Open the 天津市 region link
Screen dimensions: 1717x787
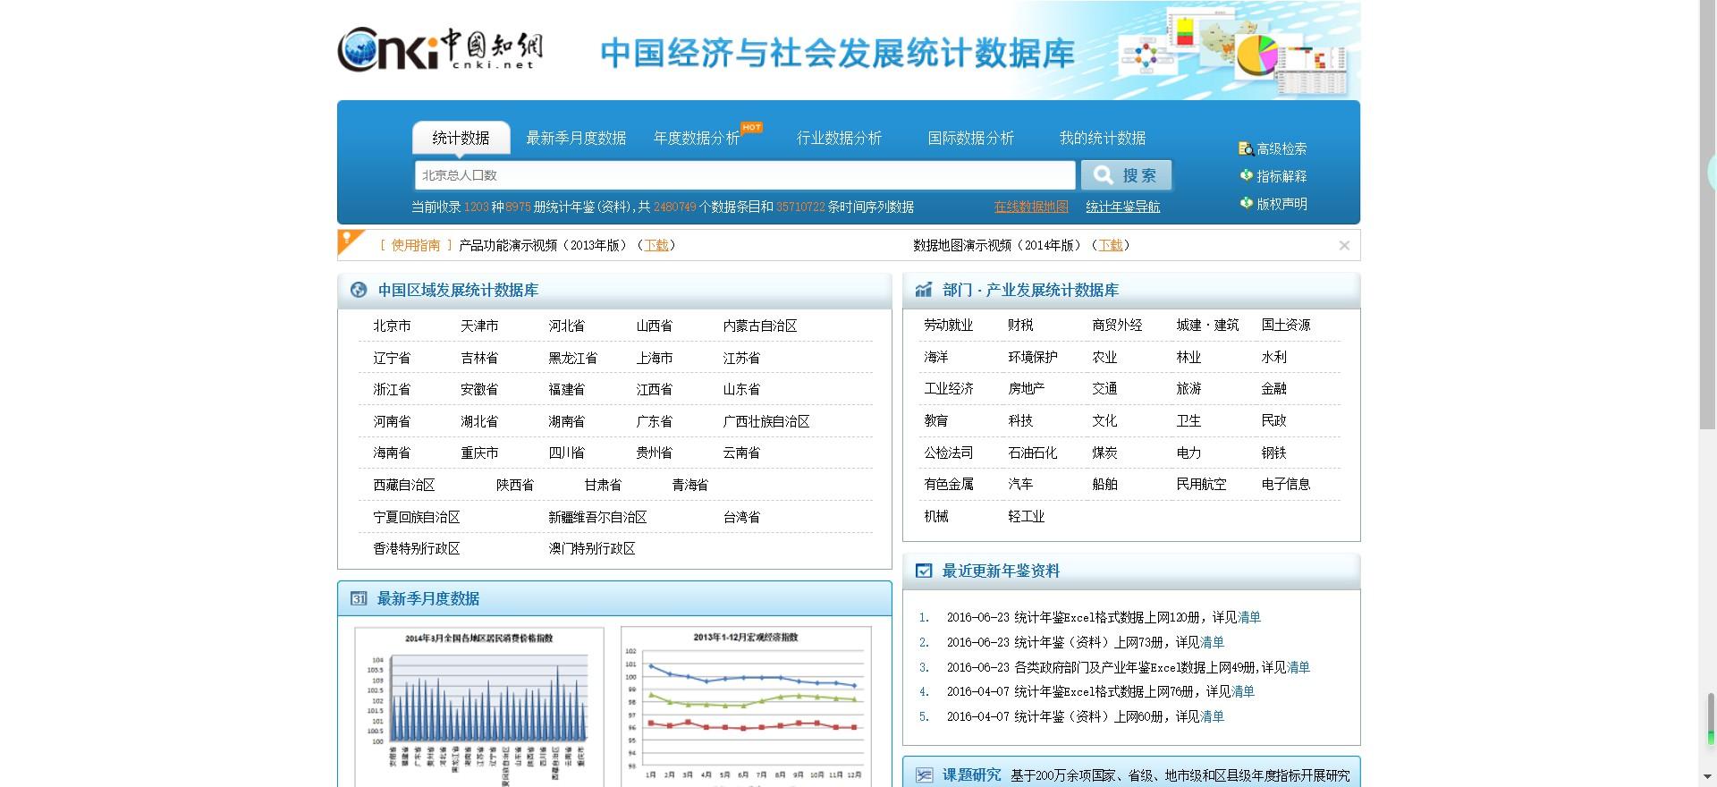coord(479,326)
